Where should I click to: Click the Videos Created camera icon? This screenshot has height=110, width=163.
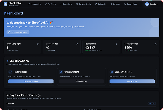click(x=77, y=43)
